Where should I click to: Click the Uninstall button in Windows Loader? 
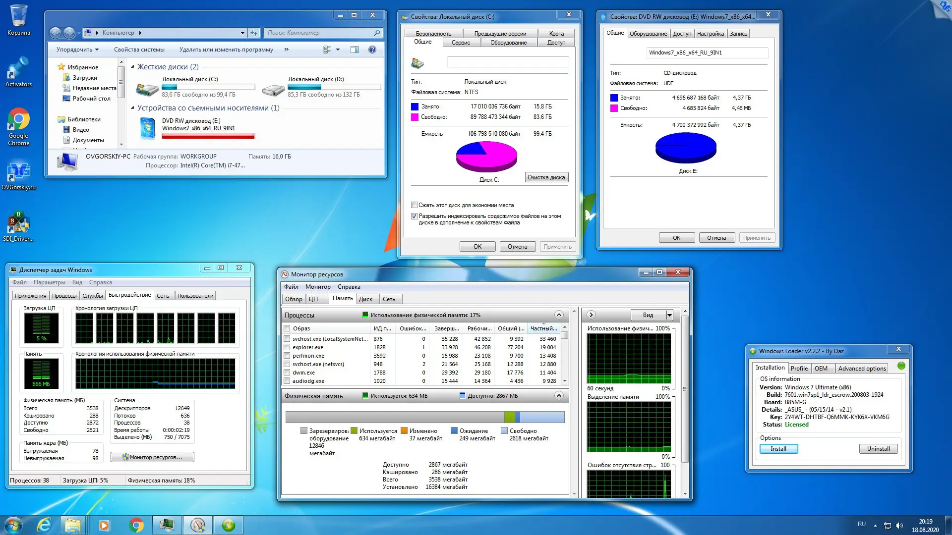878,449
